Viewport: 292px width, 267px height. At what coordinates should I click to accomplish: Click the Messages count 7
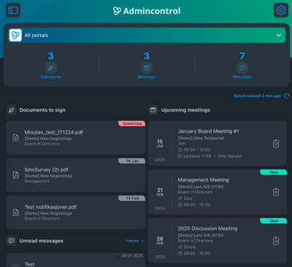tap(242, 56)
